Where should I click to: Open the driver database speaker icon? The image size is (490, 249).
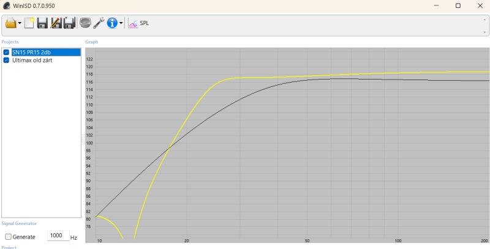tap(85, 23)
